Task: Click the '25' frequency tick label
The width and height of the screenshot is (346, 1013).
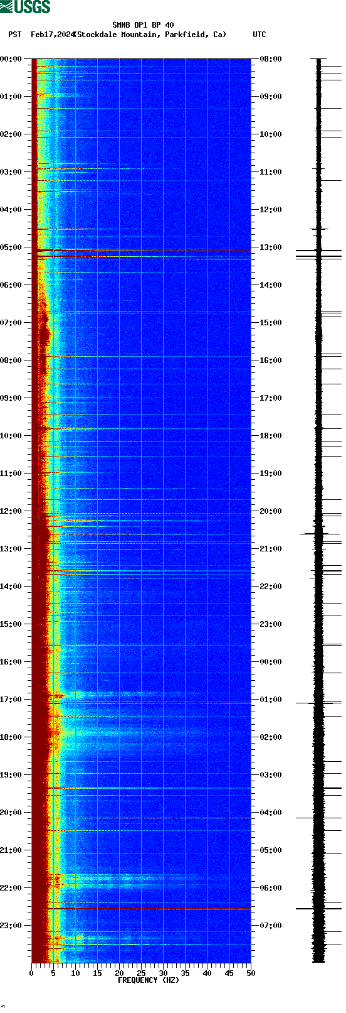Action: tap(141, 973)
